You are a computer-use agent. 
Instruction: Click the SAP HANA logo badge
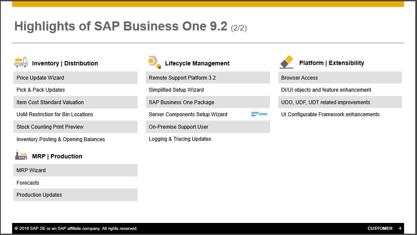pyautogui.click(x=259, y=114)
